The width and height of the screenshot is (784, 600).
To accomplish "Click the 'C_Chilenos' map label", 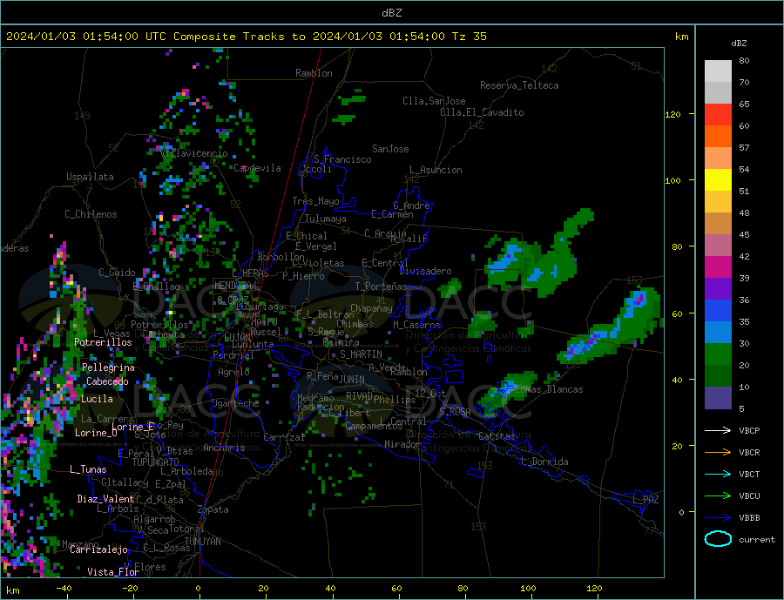I will (91, 214).
